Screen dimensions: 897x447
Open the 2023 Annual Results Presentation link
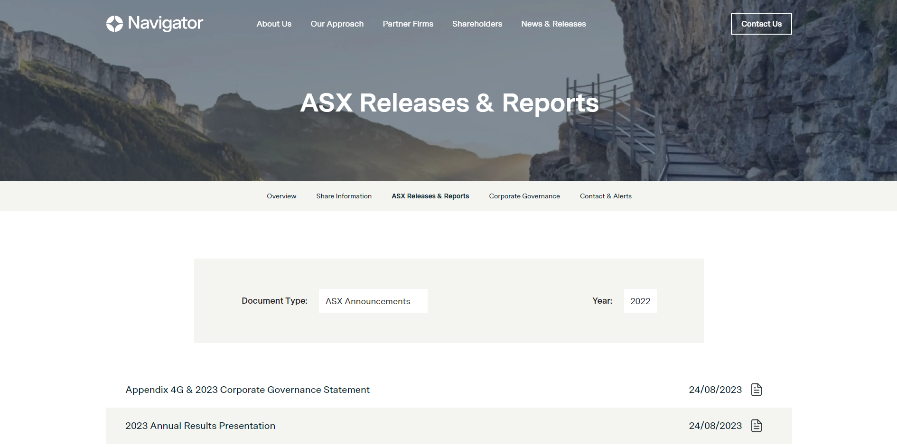[200, 426]
